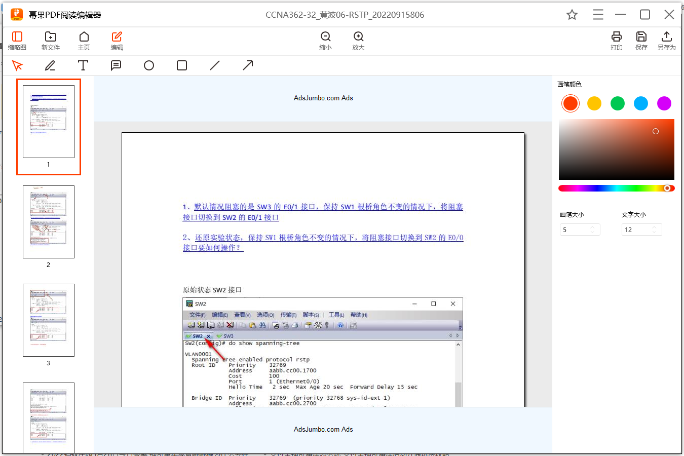
Task: Click the bottom AdsJumbo.com Ads banner
Action: (x=323, y=430)
